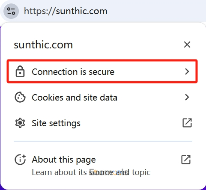
Task: Click the padlock icon
Action: click(20, 71)
